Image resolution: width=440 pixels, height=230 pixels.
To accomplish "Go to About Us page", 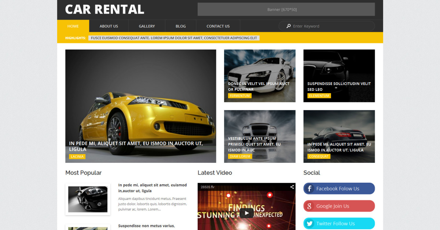I will [x=109, y=26].
